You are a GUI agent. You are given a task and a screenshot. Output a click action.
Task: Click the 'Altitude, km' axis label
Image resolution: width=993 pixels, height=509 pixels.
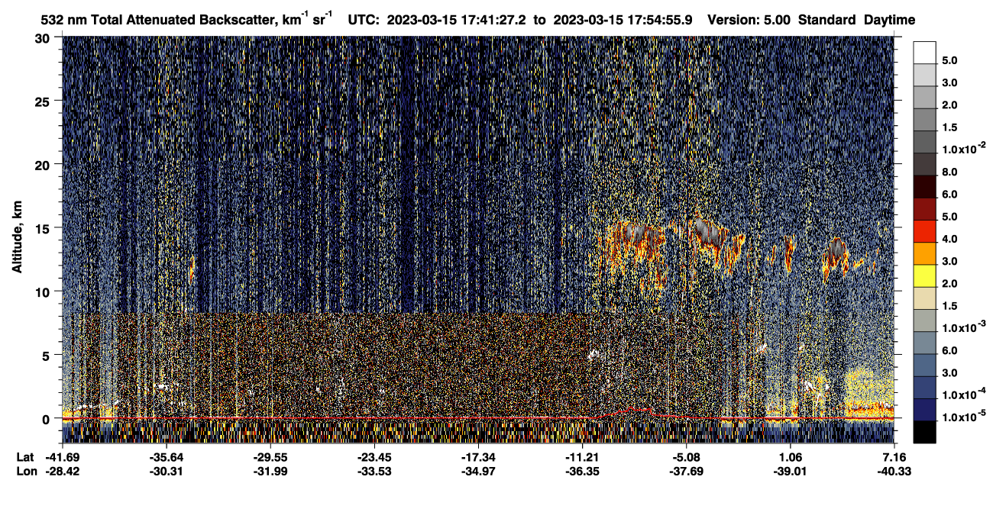(x=17, y=237)
